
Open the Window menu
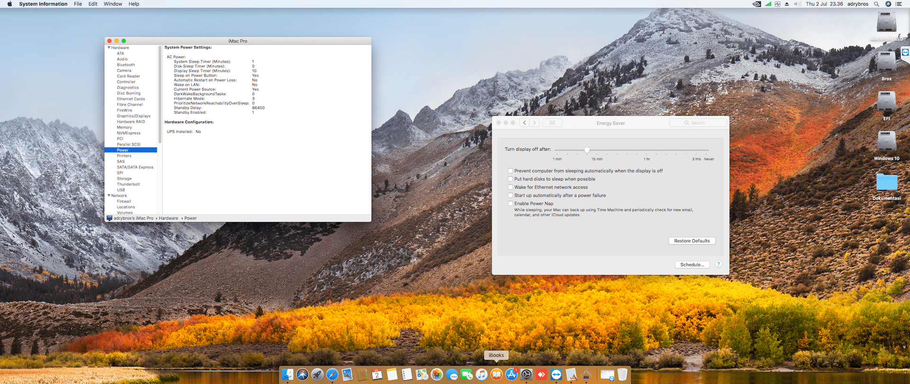(113, 4)
